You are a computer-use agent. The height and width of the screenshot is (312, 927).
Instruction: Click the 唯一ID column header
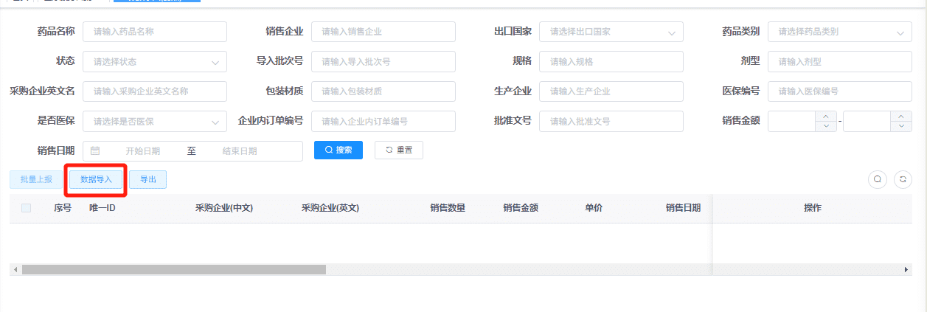point(103,208)
